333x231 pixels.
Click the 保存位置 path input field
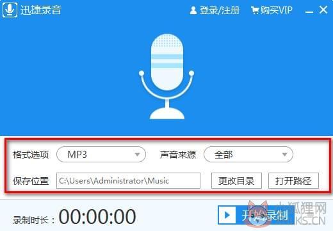pyautogui.click(x=128, y=181)
